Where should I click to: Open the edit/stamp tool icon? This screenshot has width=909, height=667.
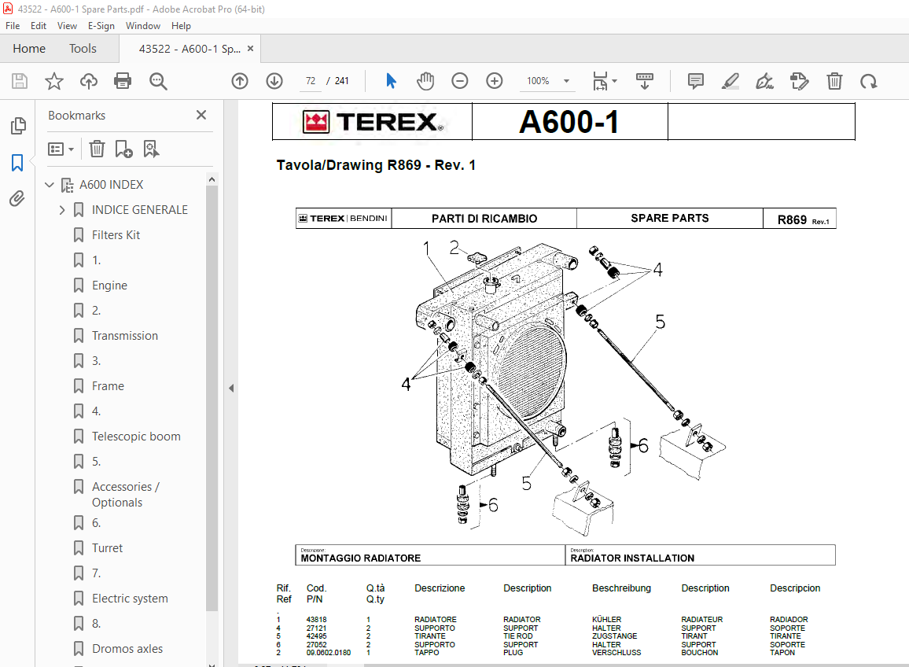click(800, 81)
